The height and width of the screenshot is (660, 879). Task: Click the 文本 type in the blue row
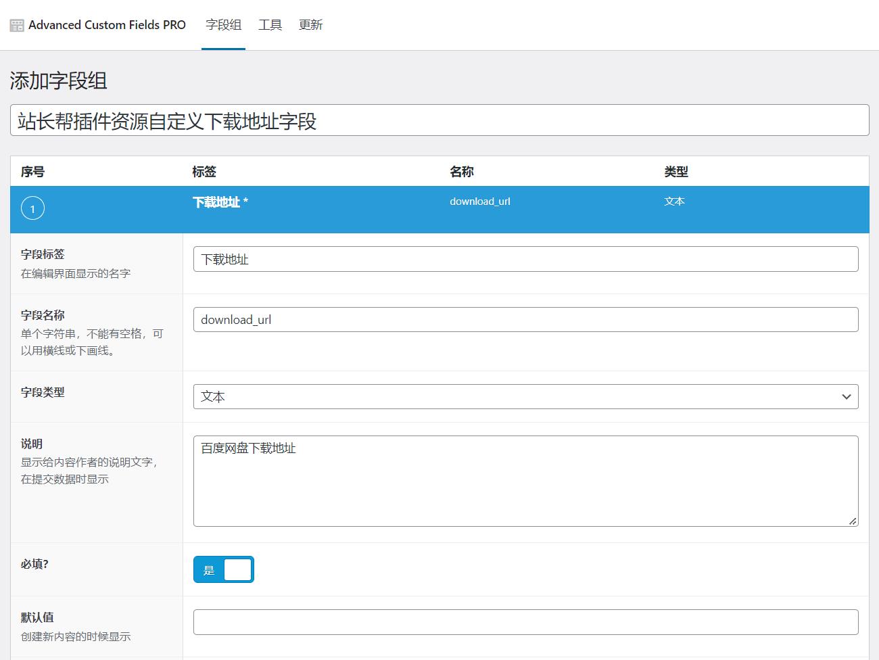pyautogui.click(x=674, y=202)
